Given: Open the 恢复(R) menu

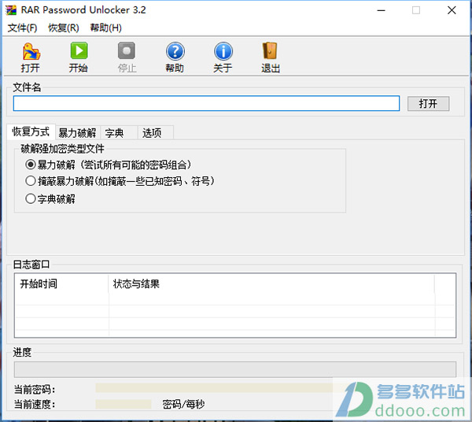Looking at the screenshot, I should coord(64,28).
